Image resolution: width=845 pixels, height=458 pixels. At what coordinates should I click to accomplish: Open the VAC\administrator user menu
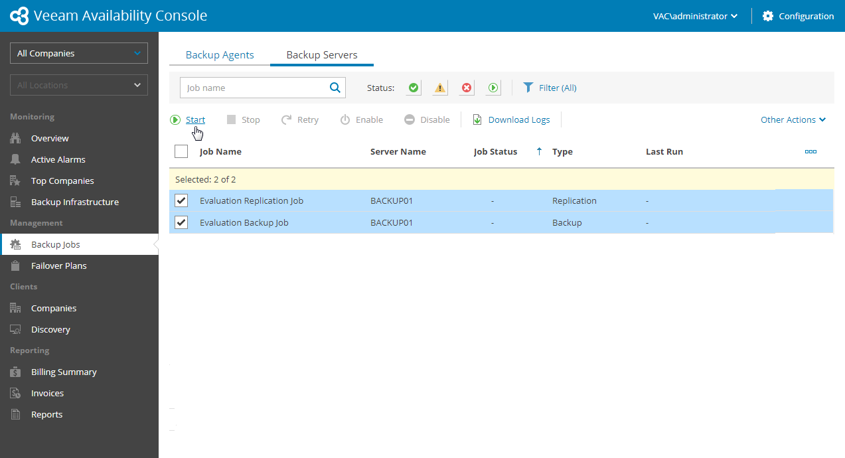695,16
